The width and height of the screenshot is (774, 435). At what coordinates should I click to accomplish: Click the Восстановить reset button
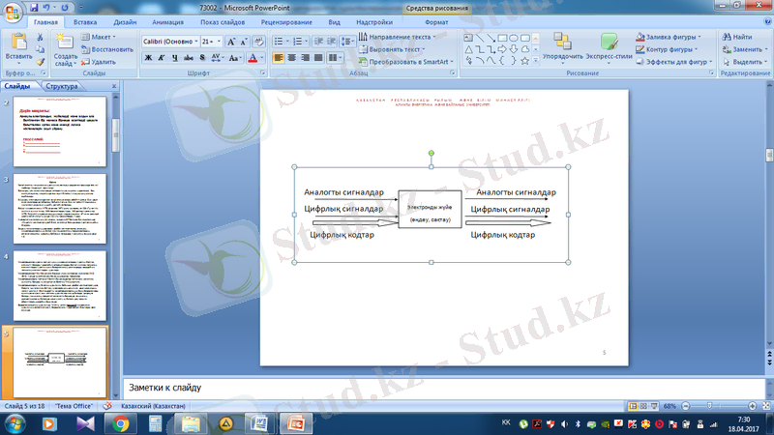pyautogui.click(x=107, y=49)
